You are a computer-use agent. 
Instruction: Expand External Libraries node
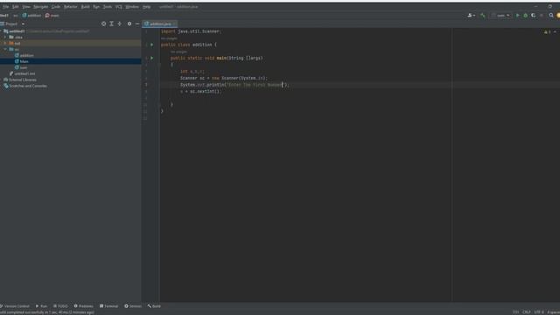pyautogui.click(x=2, y=80)
